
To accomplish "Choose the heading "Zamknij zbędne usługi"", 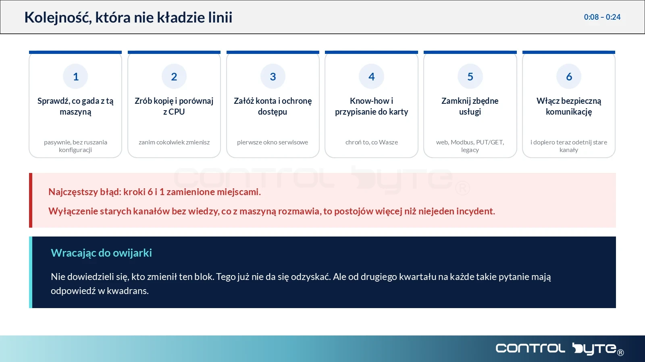I will 470,106.
